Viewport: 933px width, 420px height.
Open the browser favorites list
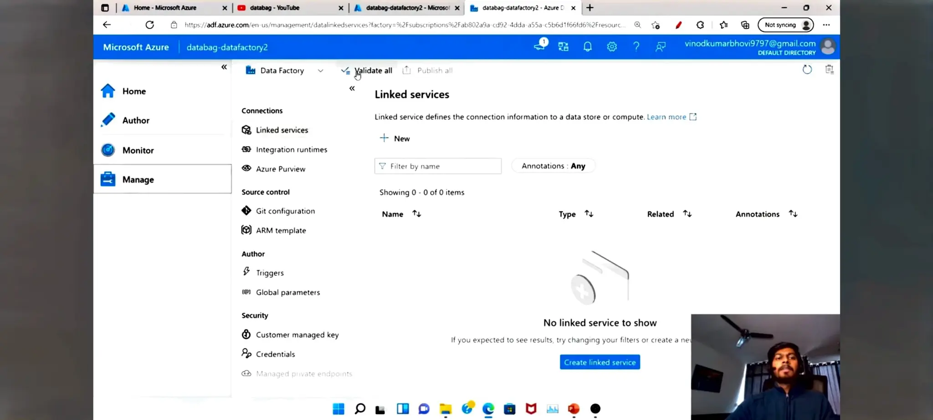(723, 25)
